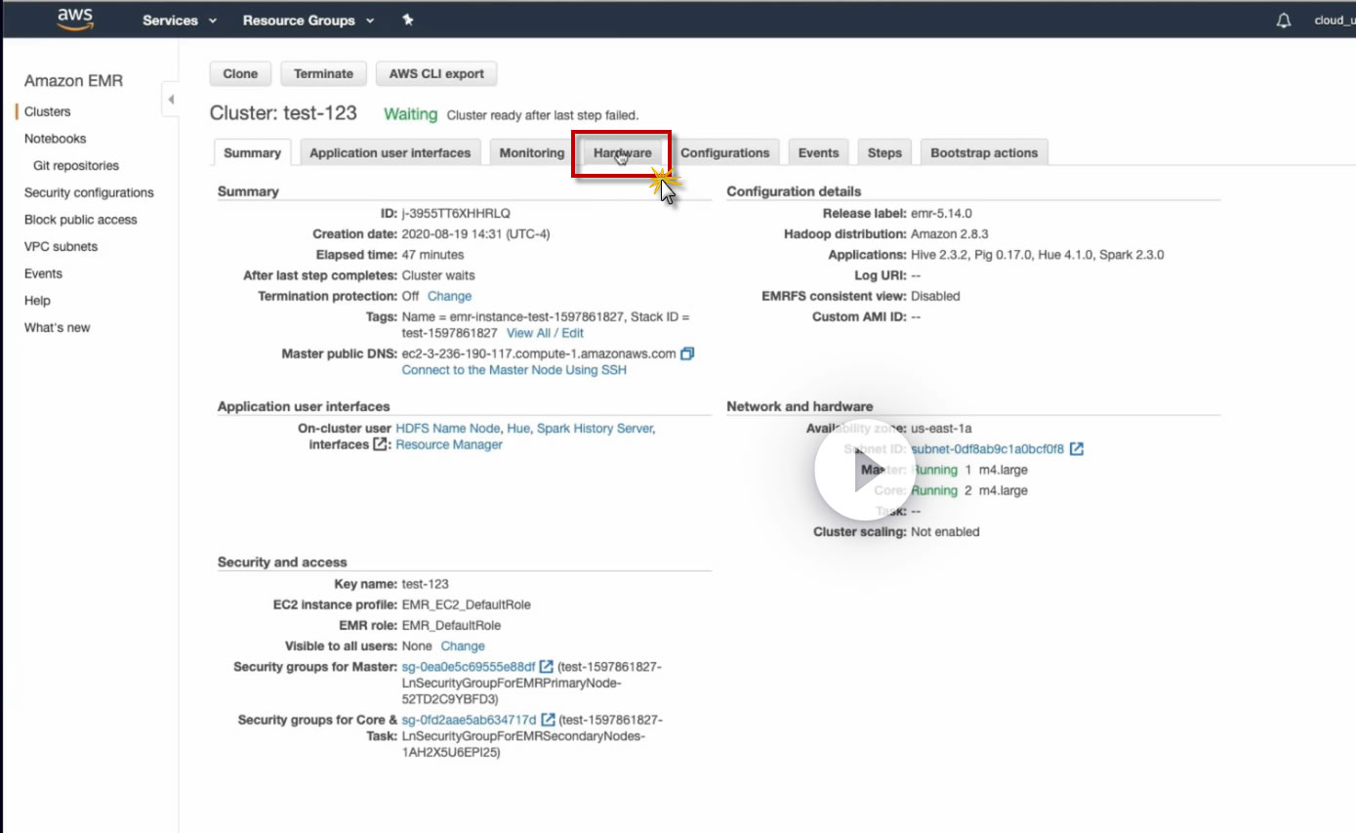Click the Terminate button
The image size is (1356, 833).
[x=323, y=73]
